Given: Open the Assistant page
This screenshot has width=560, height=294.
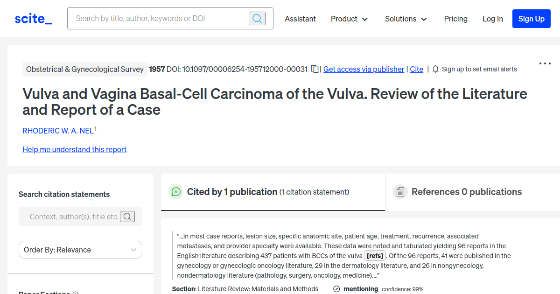Looking at the screenshot, I should [x=300, y=19].
